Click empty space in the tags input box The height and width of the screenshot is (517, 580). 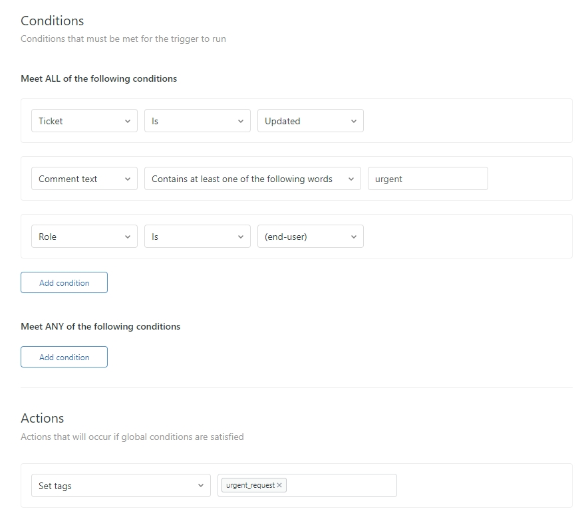[343, 486]
